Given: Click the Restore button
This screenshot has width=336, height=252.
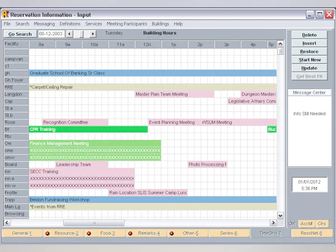Looking at the screenshot, I should click(309, 52).
